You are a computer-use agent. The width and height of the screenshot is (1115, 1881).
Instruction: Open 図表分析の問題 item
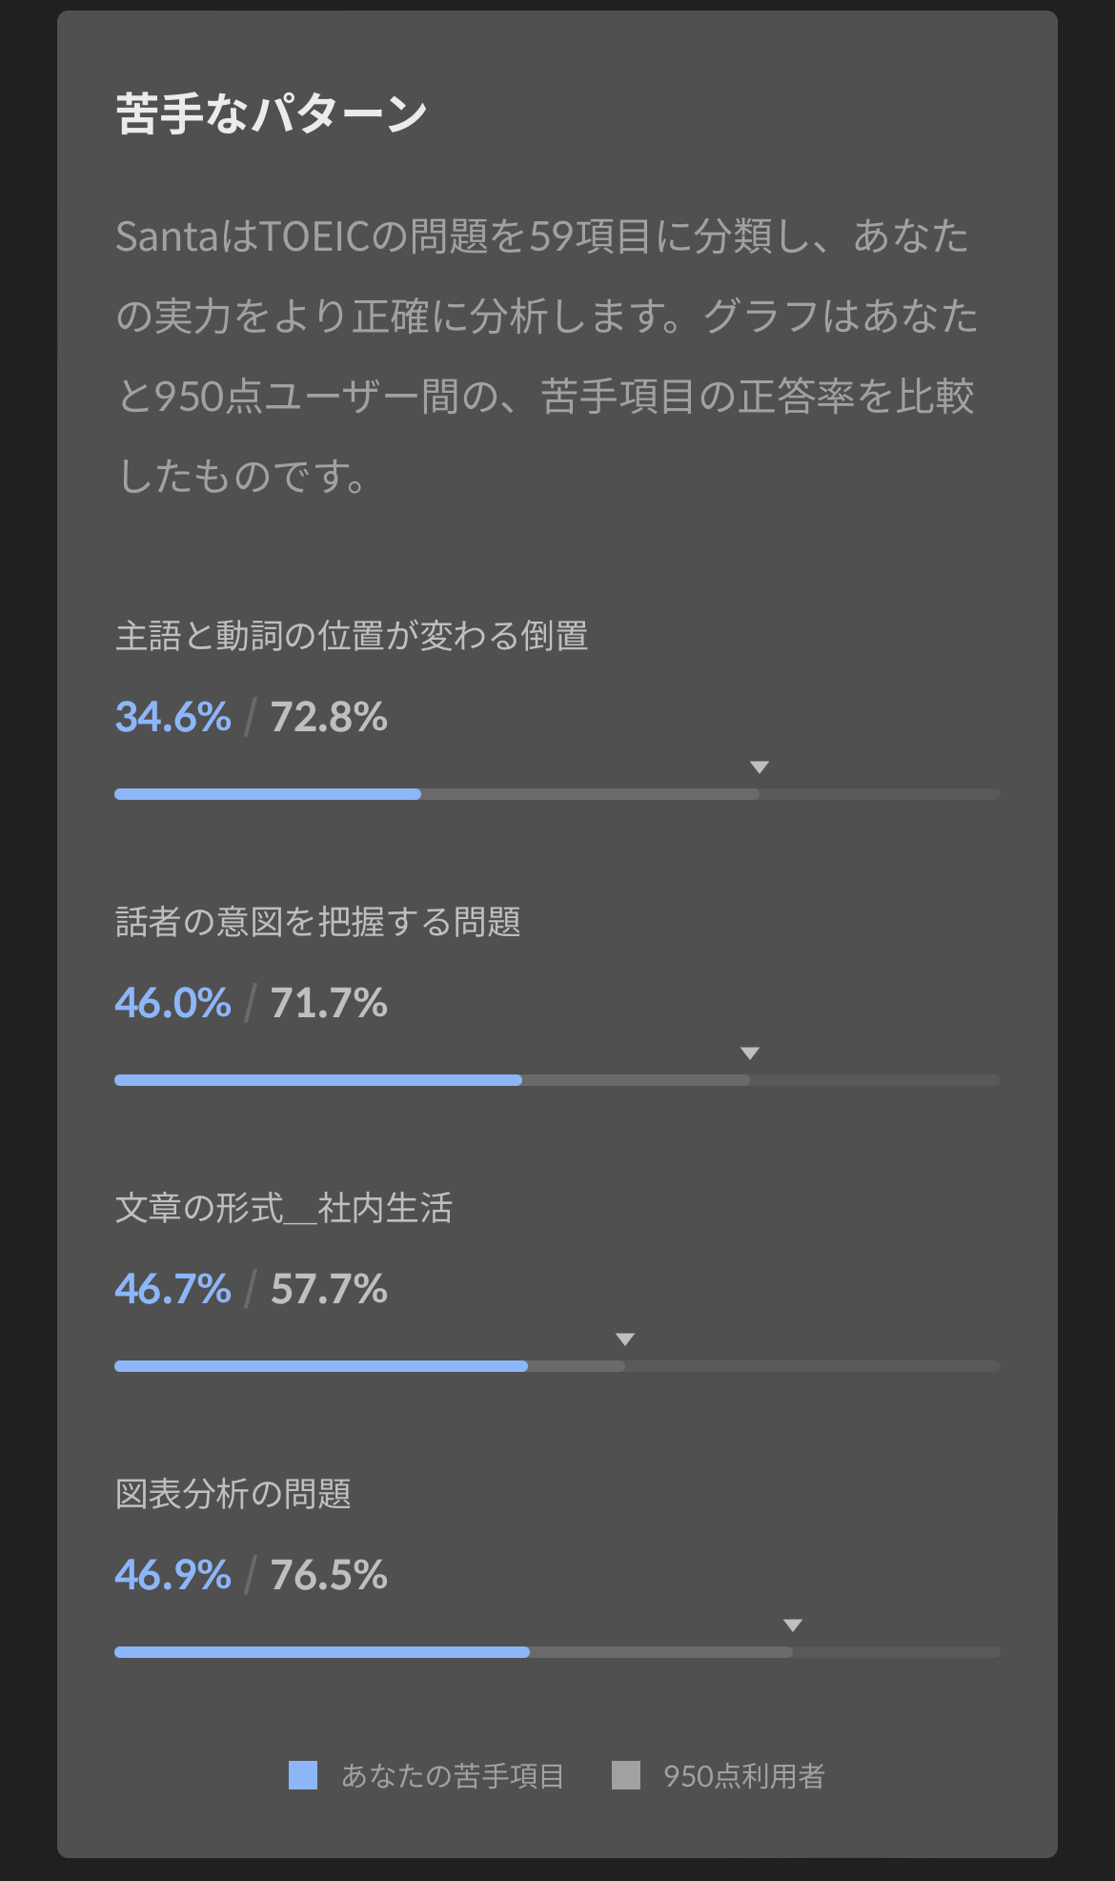click(233, 1494)
